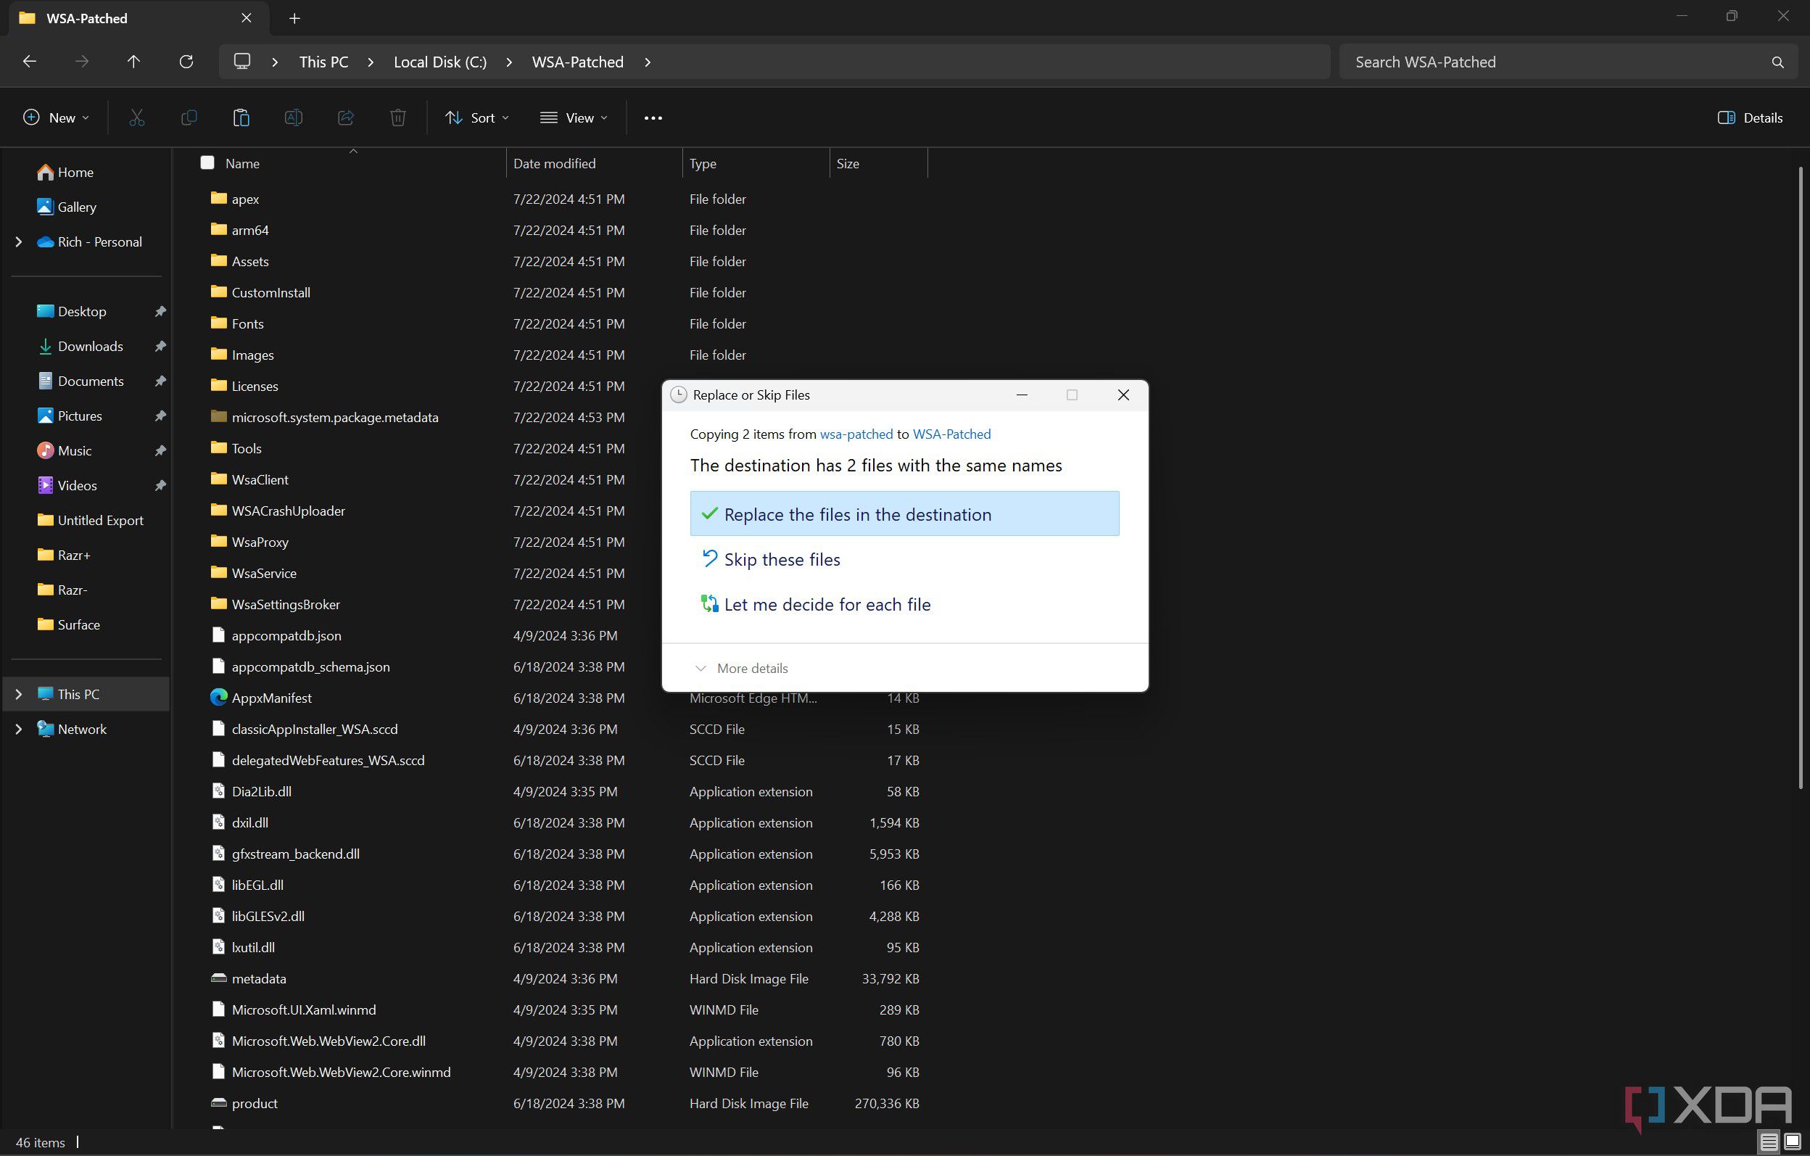Open the View dropdown menu
The height and width of the screenshot is (1156, 1810).
pos(574,118)
